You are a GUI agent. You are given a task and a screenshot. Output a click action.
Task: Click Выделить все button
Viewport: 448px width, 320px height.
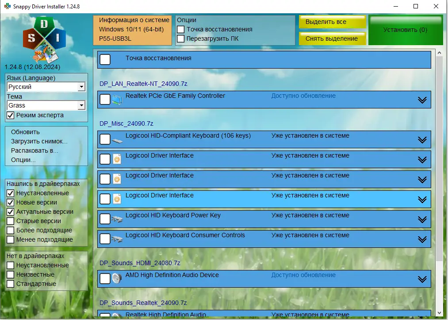pyautogui.click(x=332, y=22)
